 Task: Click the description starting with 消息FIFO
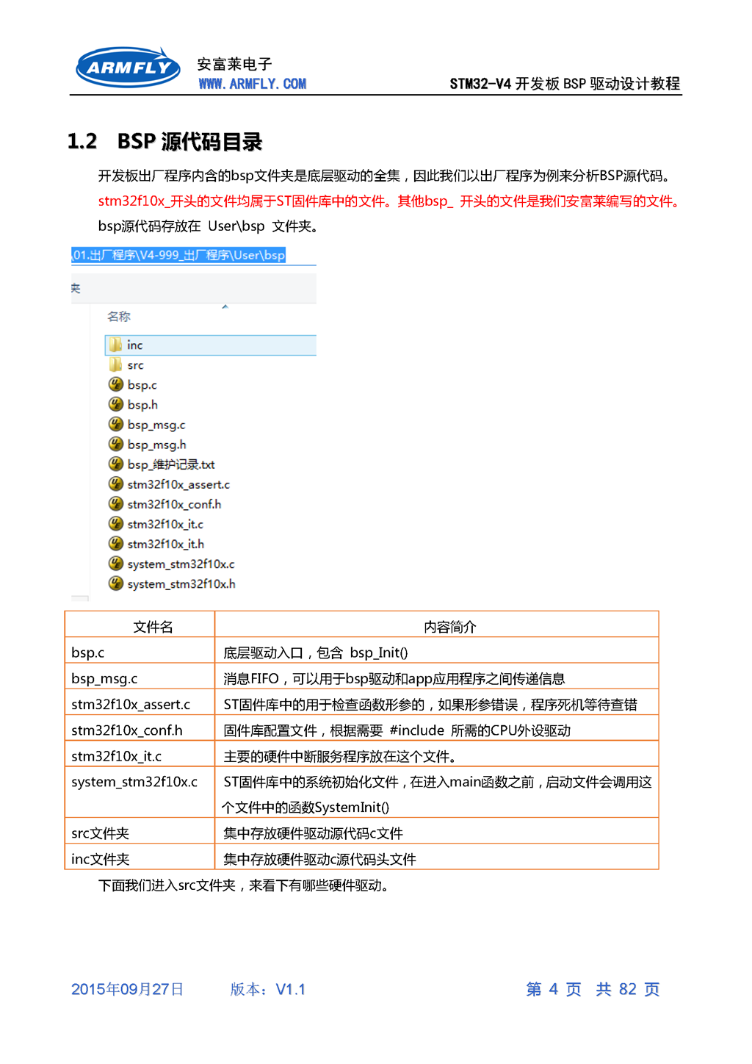tap(394, 678)
